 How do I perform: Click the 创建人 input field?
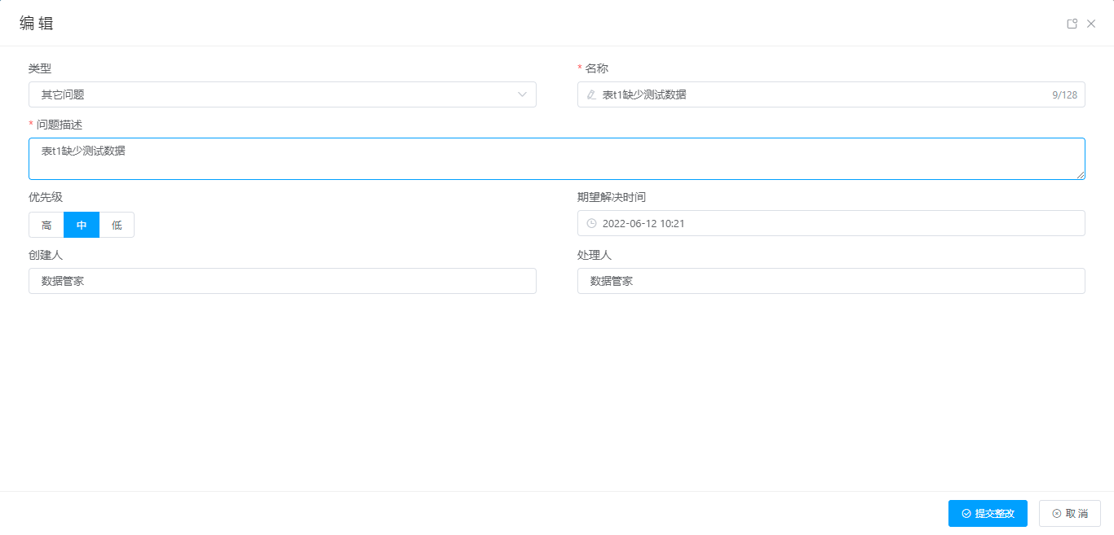(x=282, y=281)
